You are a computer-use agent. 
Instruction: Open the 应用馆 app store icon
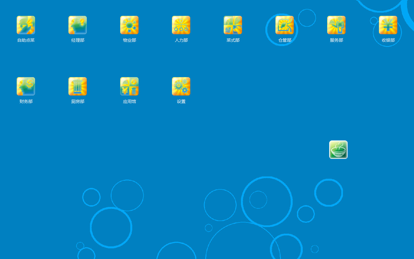(x=129, y=86)
